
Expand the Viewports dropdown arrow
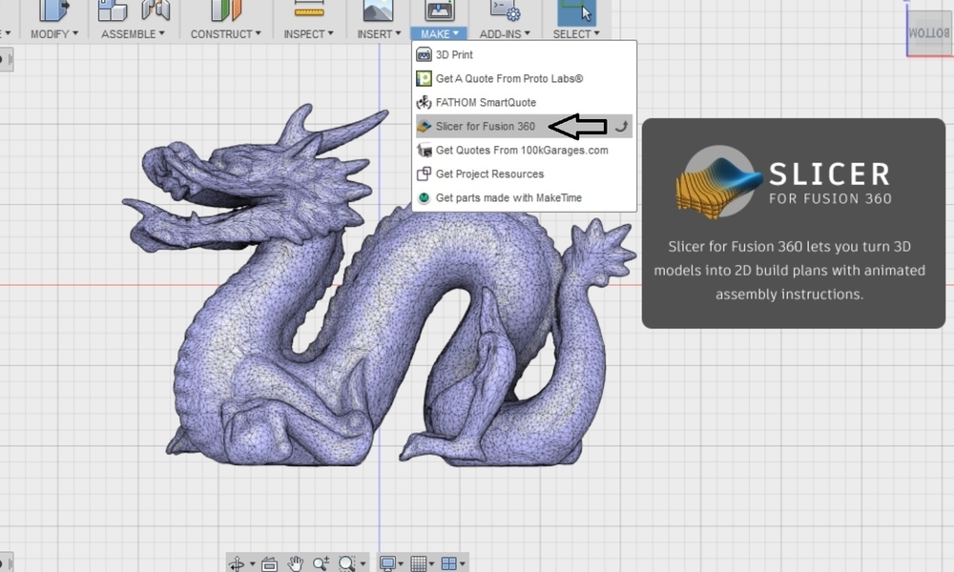point(463,564)
